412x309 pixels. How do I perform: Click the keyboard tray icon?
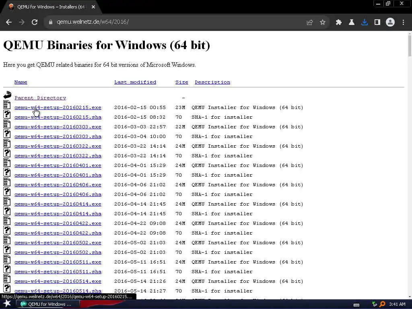356,305
